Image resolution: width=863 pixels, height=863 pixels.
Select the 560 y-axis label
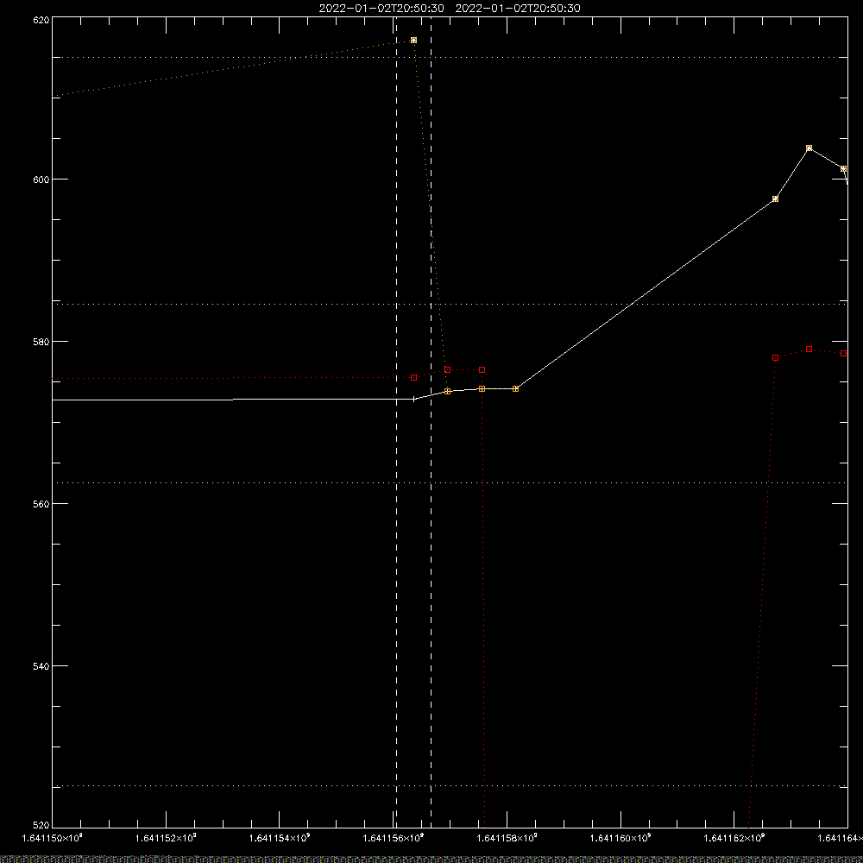pyautogui.click(x=41, y=504)
